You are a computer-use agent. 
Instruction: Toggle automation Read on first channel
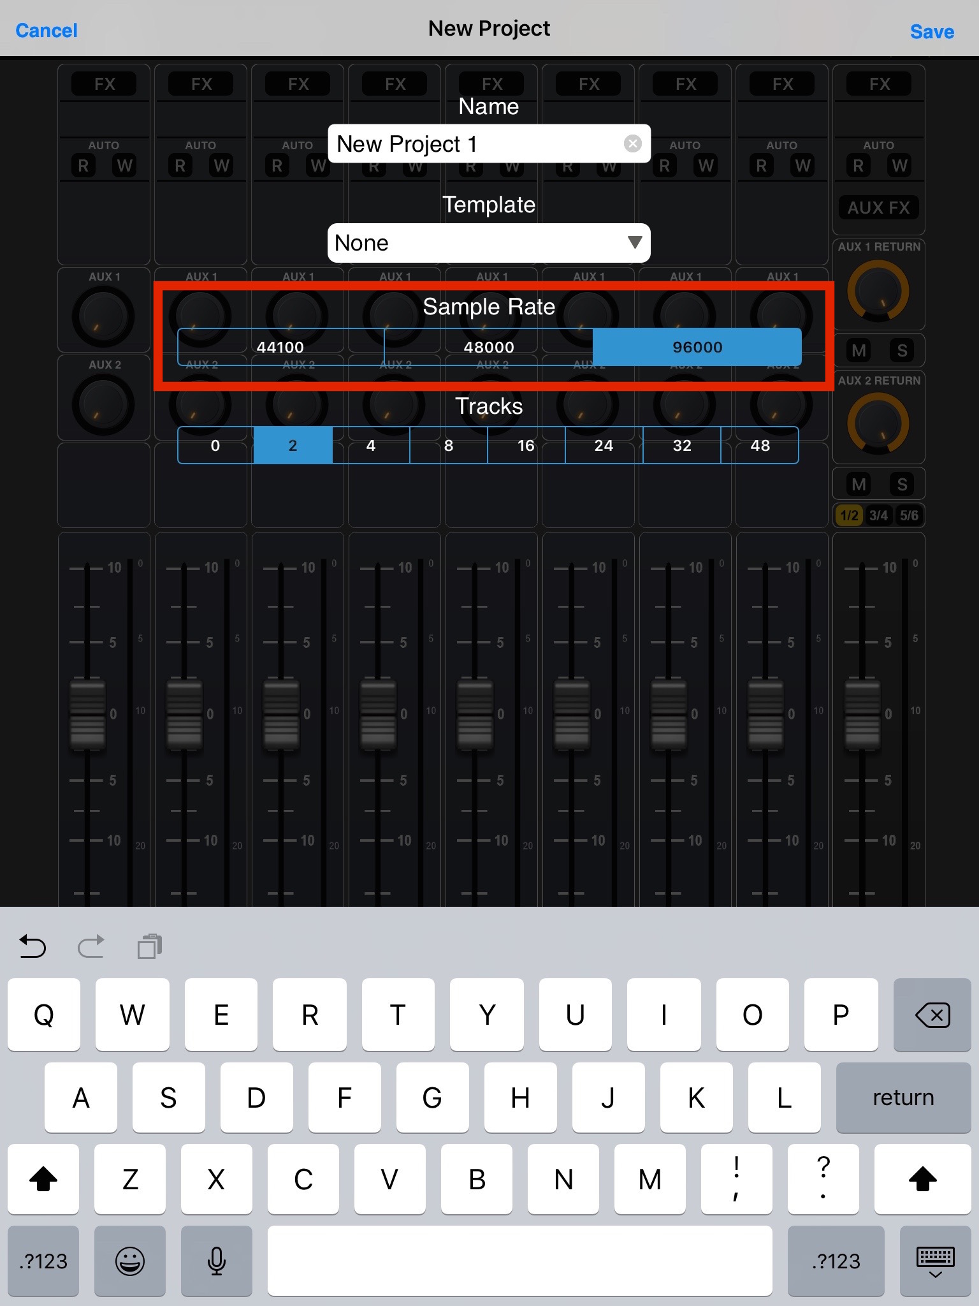pos(83,166)
